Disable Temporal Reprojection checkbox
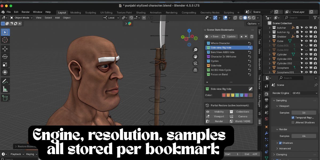The image size is (320, 160). [x=293, y=118]
